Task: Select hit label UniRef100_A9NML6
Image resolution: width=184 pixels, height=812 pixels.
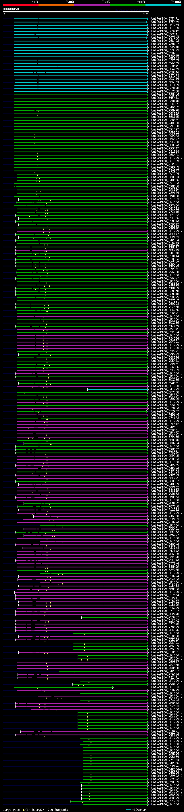Action: (x=165, y=94)
